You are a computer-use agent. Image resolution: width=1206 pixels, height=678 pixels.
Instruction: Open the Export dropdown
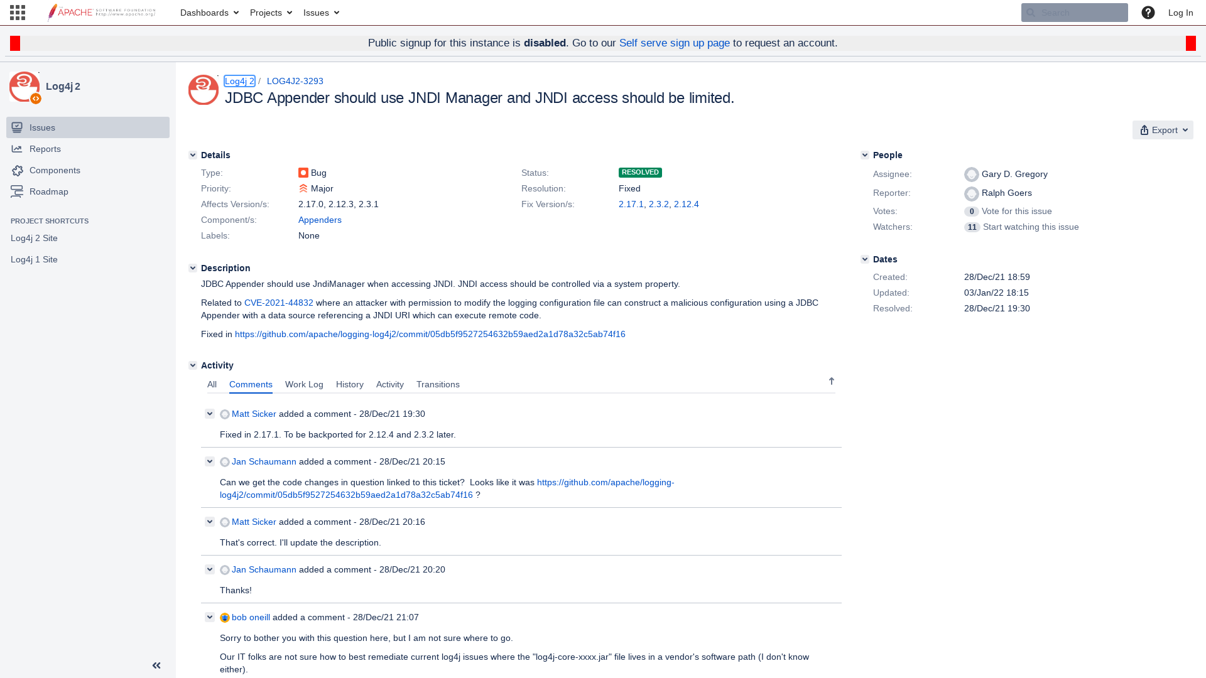coord(1163,130)
